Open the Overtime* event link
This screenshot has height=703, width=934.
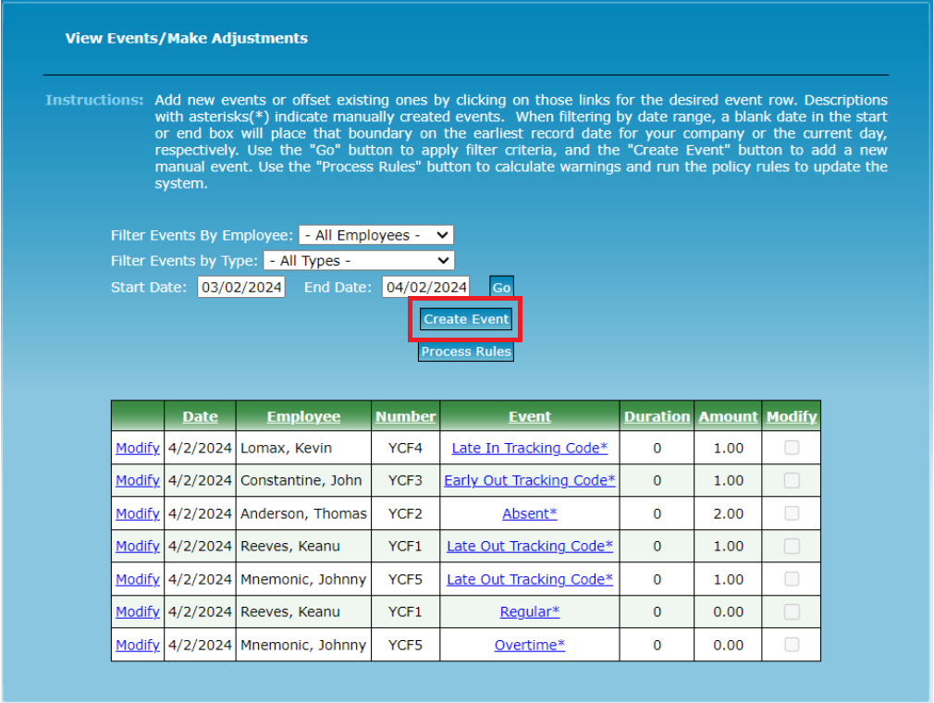(x=530, y=645)
